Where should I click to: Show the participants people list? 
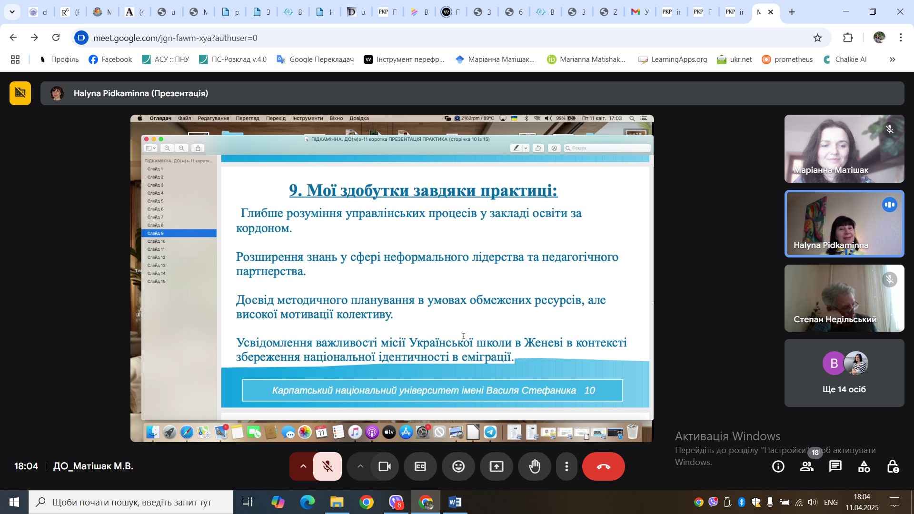click(x=807, y=466)
